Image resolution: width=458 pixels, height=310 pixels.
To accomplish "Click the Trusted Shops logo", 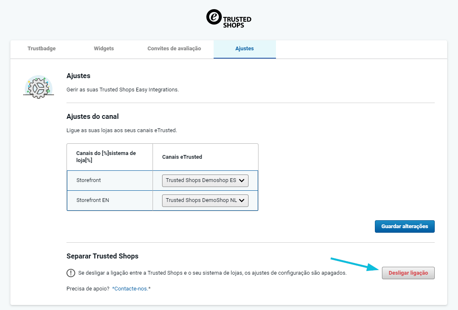I will tap(229, 18).
